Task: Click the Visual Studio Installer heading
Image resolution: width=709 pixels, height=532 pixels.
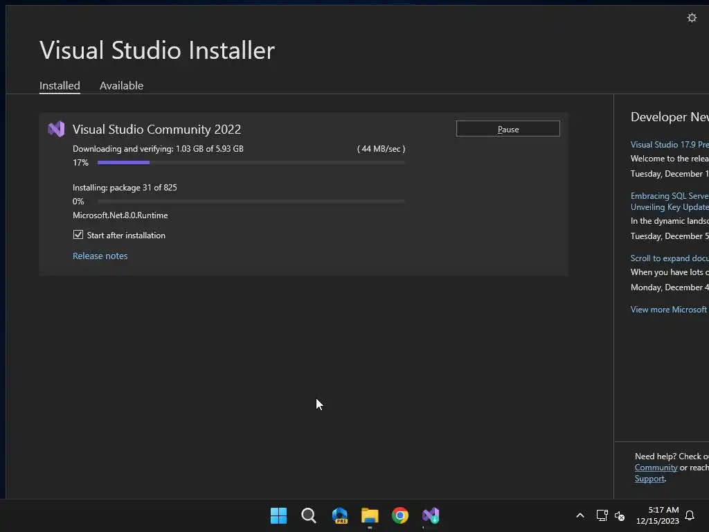Action: (157, 50)
